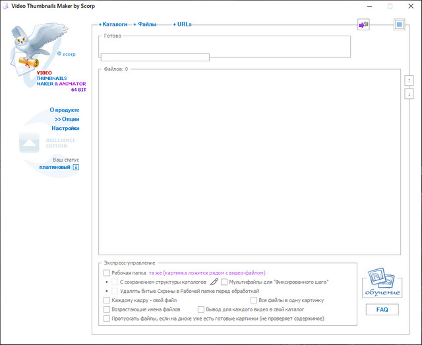Move selected file down with arrow button
This screenshot has height=345, width=422.
click(409, 94)
